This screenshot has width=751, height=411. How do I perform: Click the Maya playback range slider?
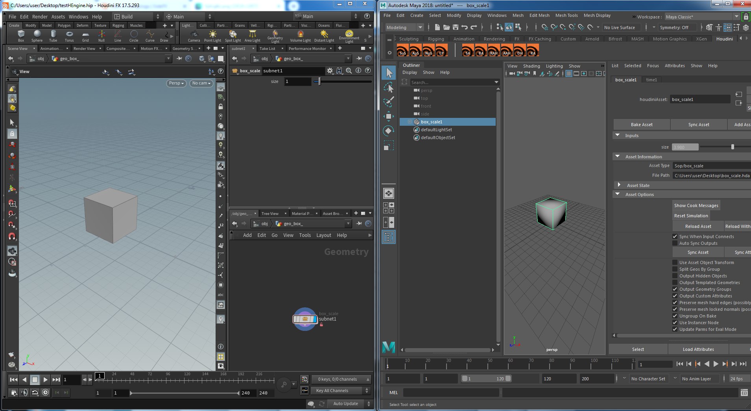coord(486,379)
